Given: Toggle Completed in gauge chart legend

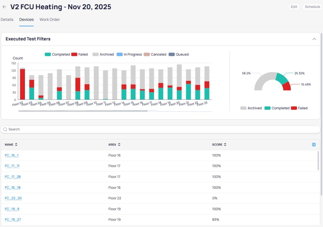Looking at the screenshot, I should click(x=277, y=108).
